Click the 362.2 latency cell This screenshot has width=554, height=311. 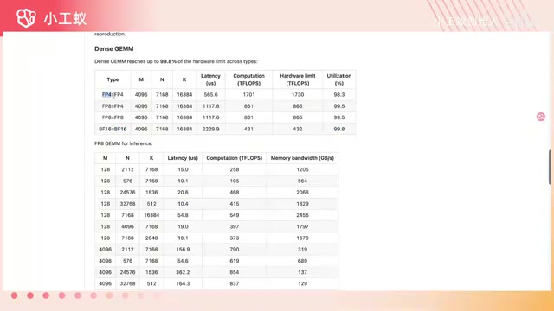click(183, 272)
